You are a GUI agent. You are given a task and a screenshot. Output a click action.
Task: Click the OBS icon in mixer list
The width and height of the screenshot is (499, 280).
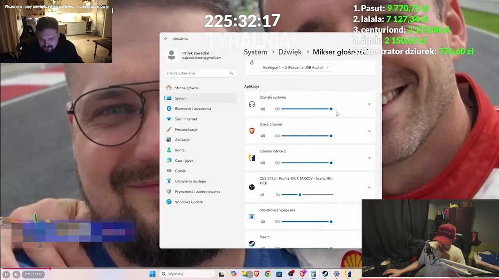[x=252, y=187]
